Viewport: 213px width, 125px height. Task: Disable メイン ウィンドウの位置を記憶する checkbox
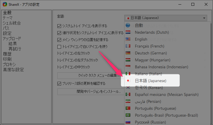pyautogui.click(x=59, y=40)
